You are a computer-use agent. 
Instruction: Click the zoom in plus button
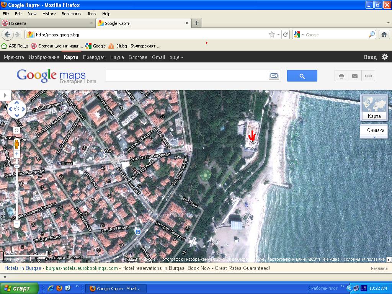tap(17, 154)
